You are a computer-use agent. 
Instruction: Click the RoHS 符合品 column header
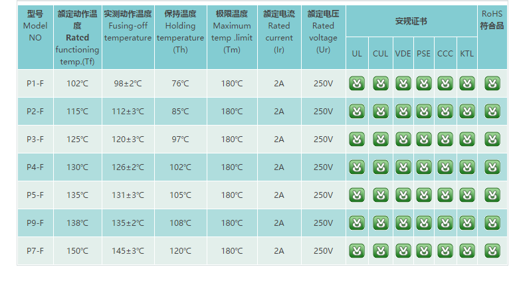click(492, 20)
